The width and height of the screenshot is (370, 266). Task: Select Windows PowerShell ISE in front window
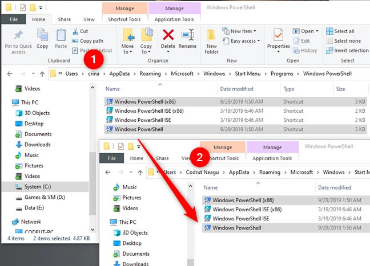[286, 219]
